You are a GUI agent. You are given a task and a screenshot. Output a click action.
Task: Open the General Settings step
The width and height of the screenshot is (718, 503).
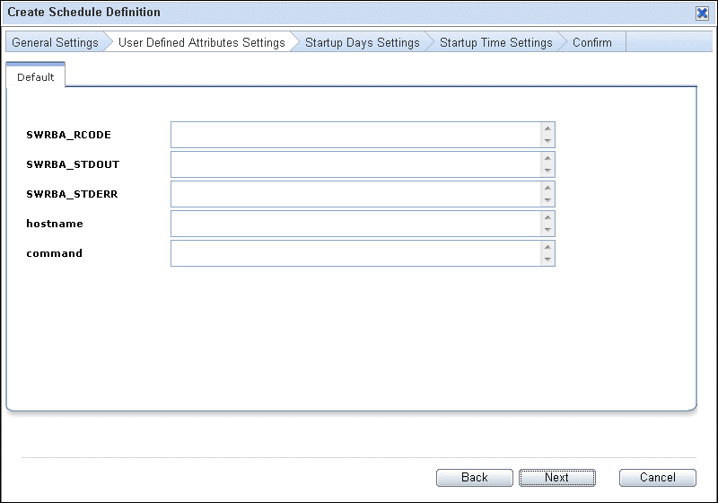[x=55, y=42]
